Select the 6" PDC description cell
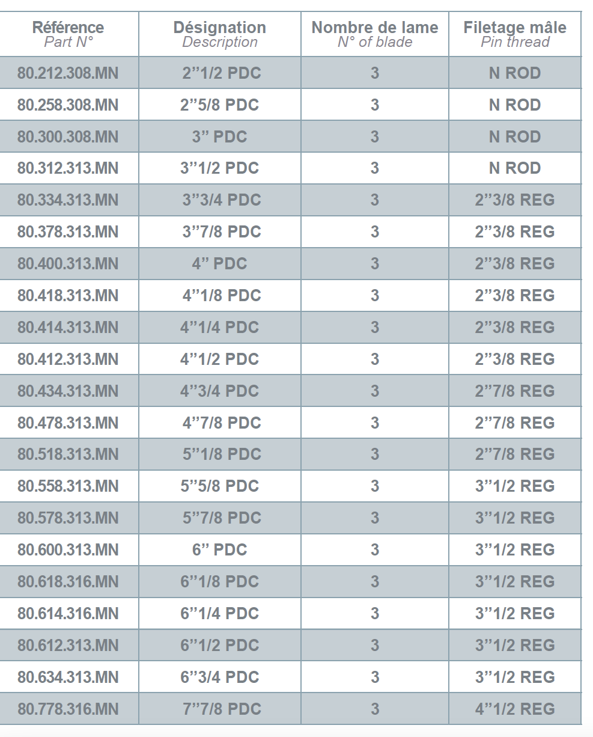 (x=220, y=550)
